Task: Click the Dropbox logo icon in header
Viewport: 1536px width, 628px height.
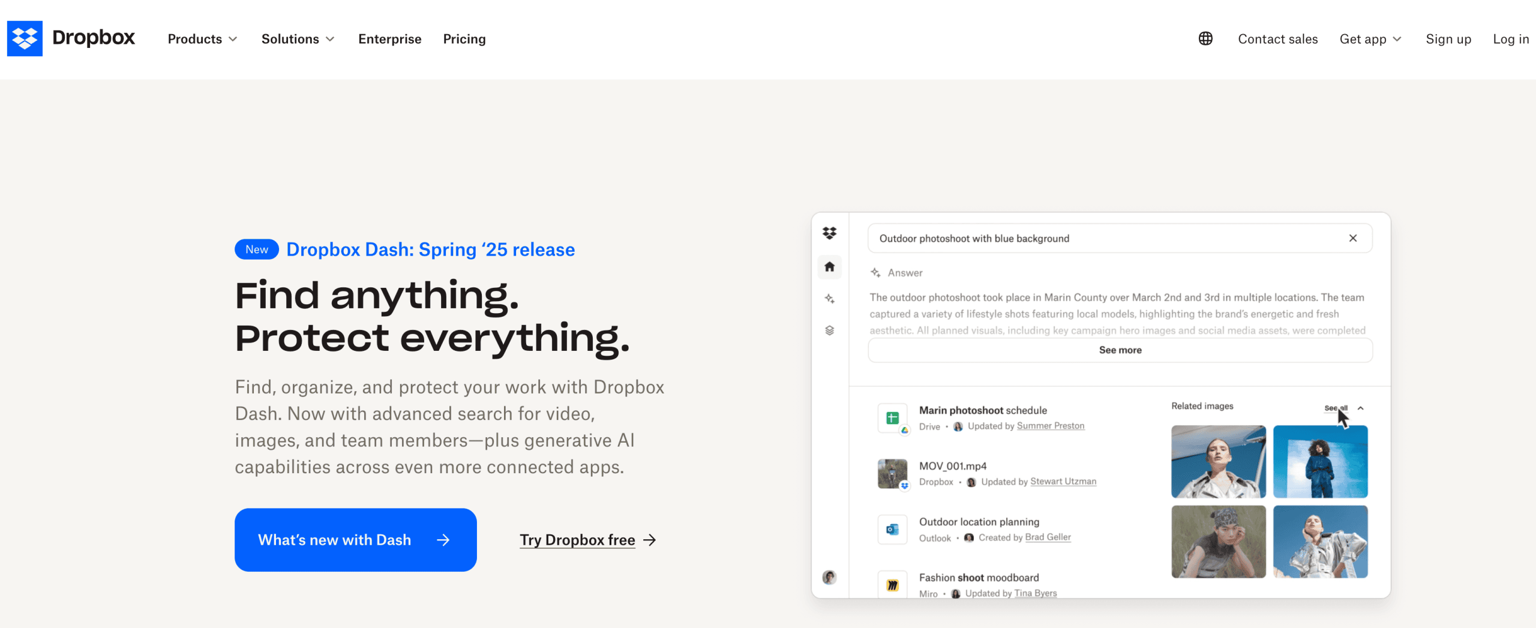Action: (25, 38)
